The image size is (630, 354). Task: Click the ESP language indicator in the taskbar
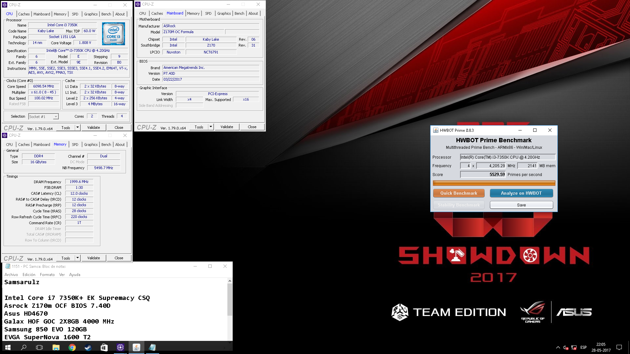583,347
